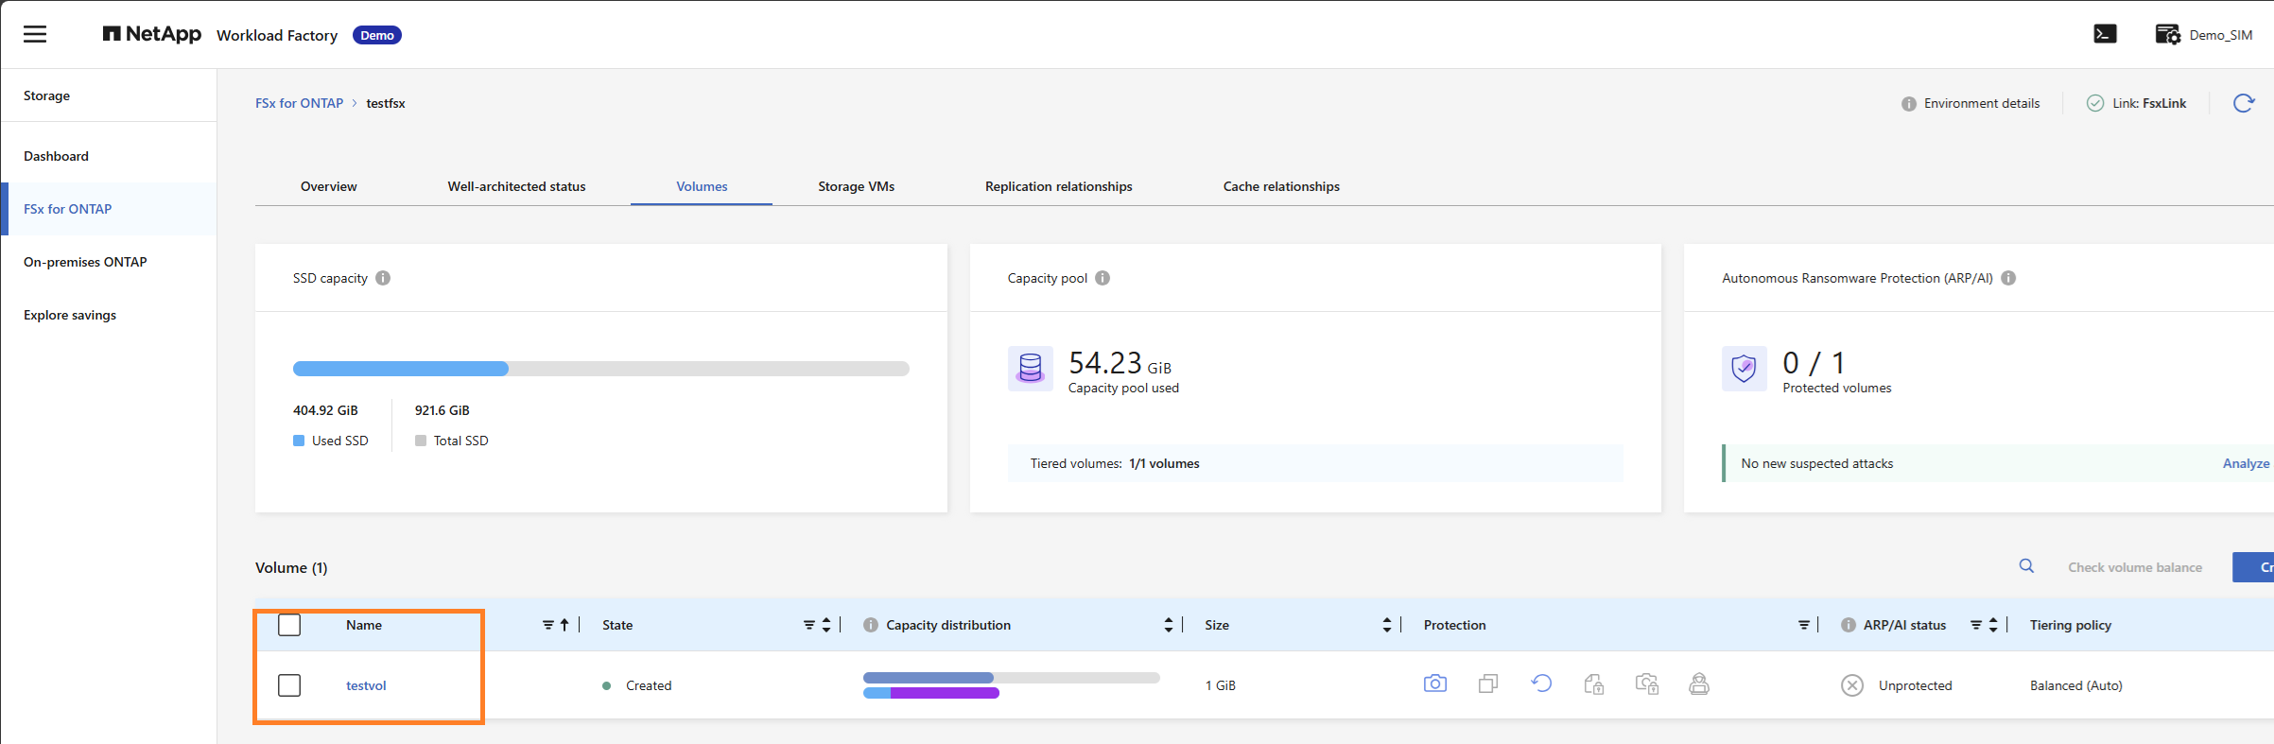Filter the Protection column

[1803, 625]
